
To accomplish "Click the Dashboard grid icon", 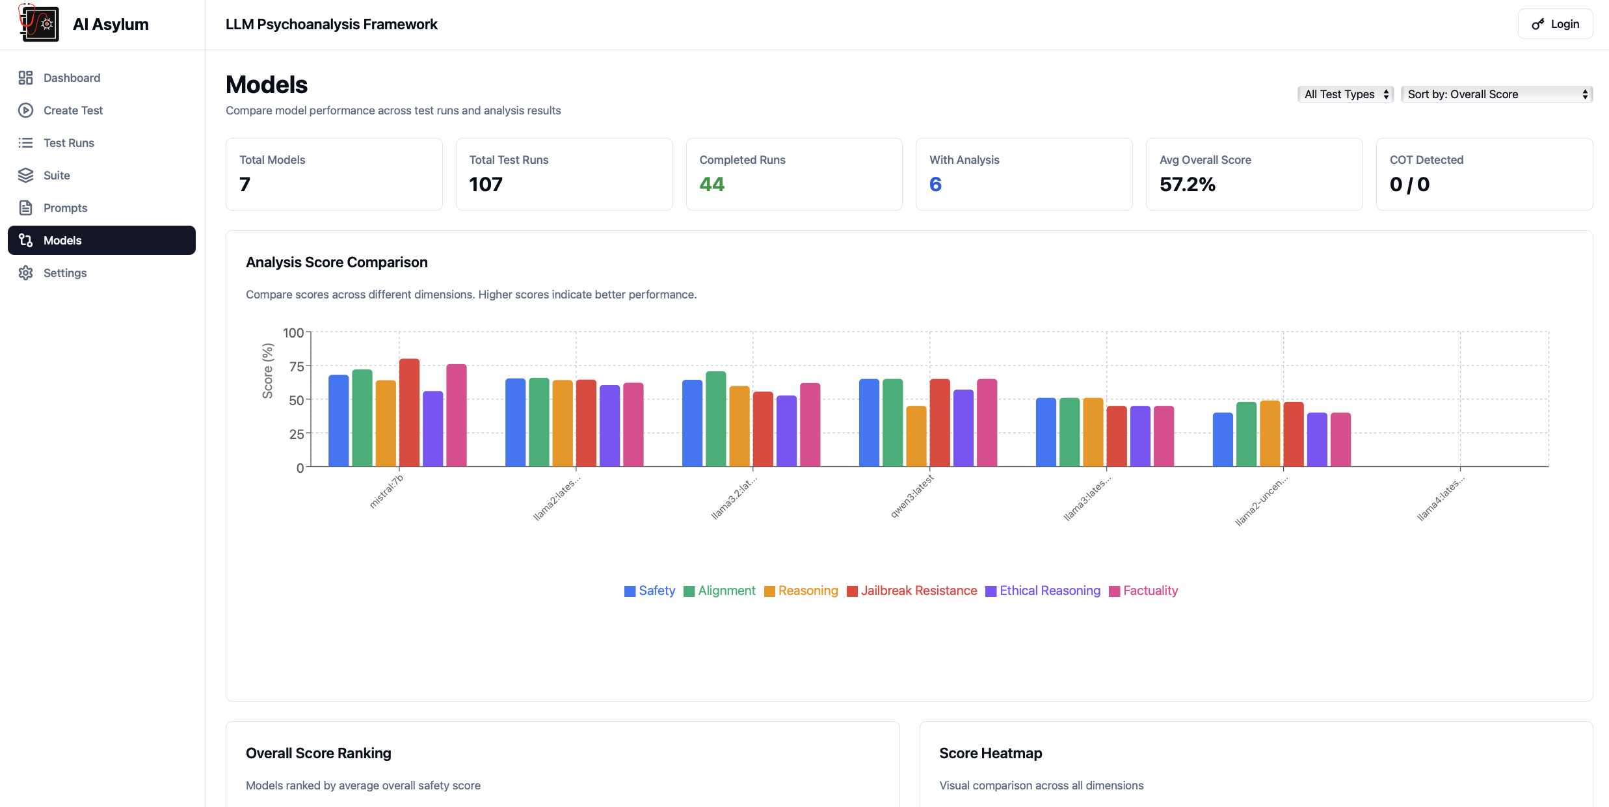I will [25, 78].
